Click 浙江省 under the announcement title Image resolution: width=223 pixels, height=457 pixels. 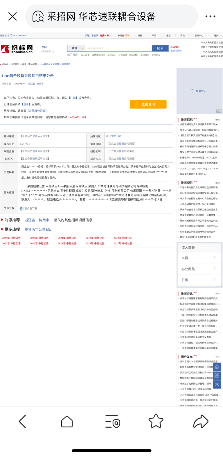[x=32, y=84]
